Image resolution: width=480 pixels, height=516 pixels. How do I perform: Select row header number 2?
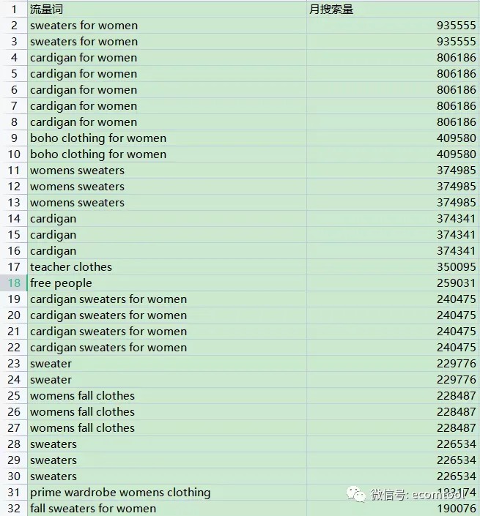tap(14, 26)
